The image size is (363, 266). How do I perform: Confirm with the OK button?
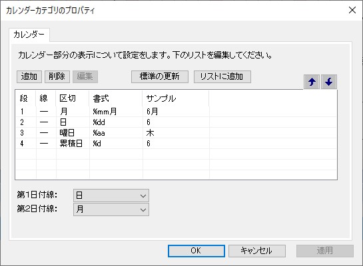pyautogui.click(x=196, y=251)
